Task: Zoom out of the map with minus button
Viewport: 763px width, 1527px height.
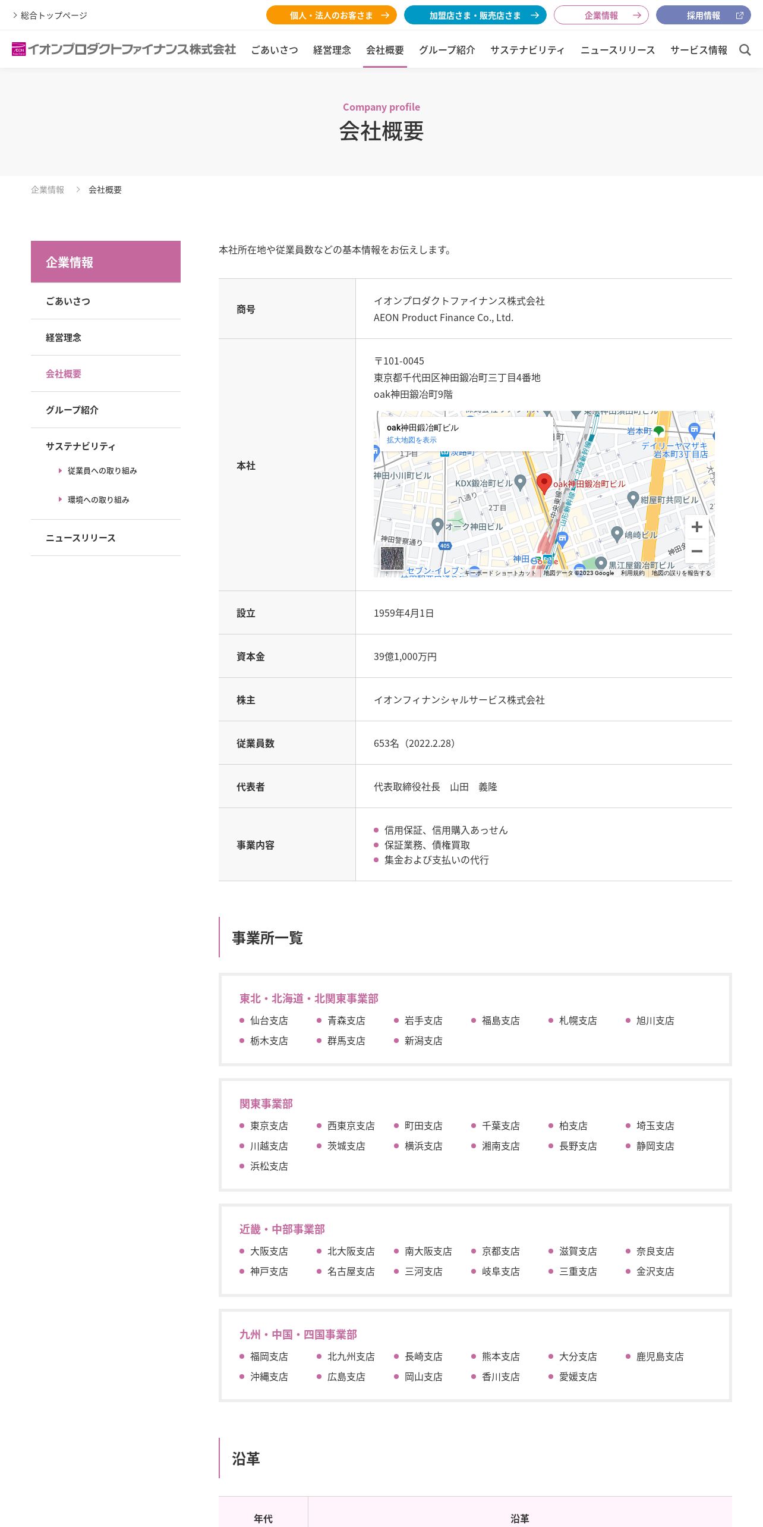Action: coord(697,551)
